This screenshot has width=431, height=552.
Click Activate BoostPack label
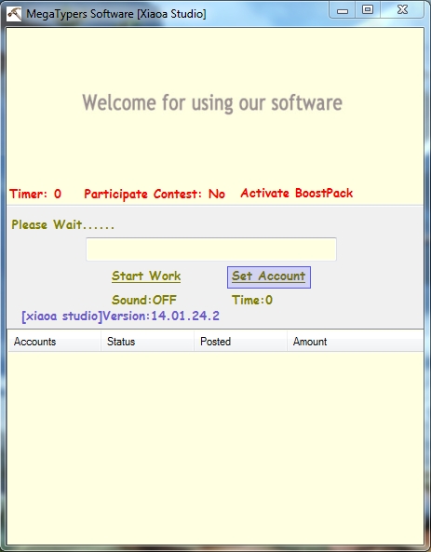click(297, 193)
